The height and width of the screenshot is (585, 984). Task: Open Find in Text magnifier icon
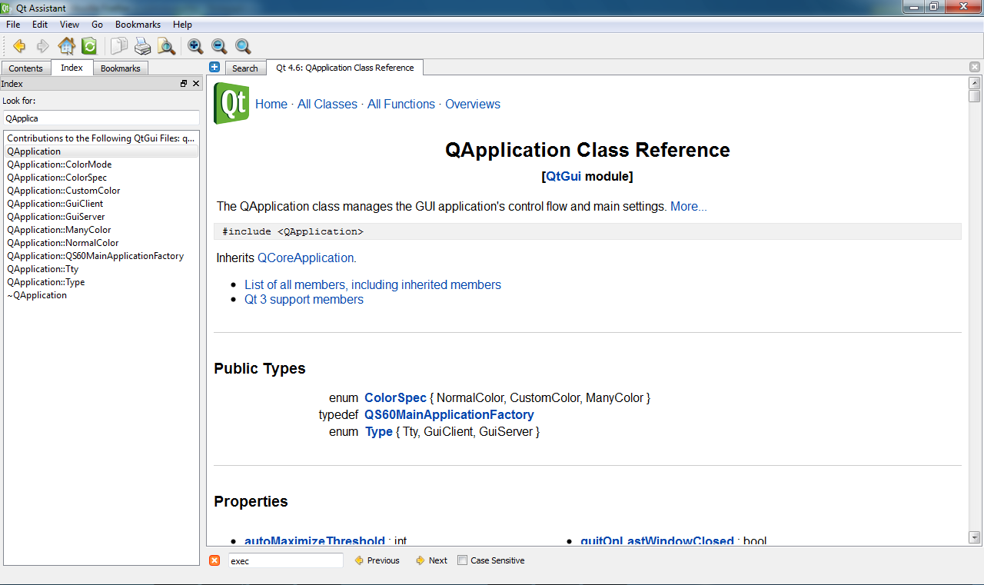coord(166,46)
